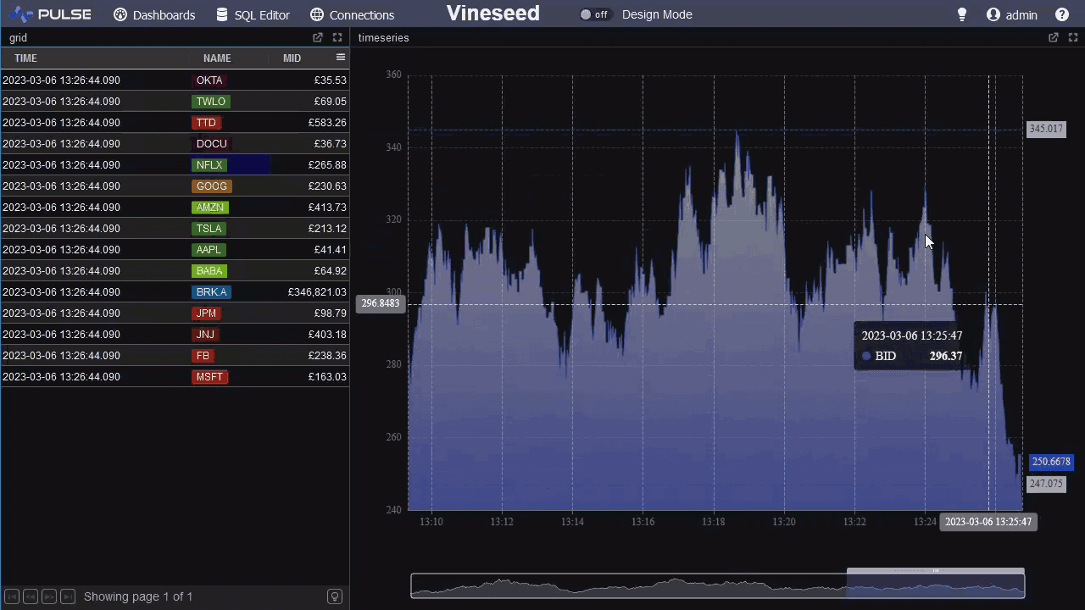Viewport: 1085px width, 610px height.
Task: Sort by the MID column header
Action: point(292,58)
